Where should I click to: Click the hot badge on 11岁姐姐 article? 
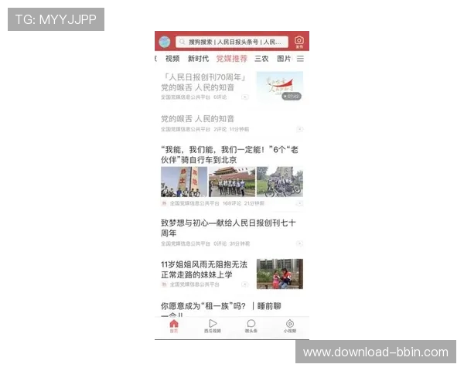click(164, 284)
